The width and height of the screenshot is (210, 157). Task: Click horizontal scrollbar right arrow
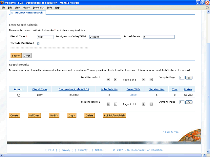(205, 155)
